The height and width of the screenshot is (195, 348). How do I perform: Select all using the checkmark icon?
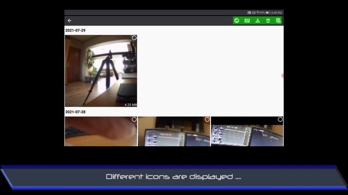pos(278,21)
